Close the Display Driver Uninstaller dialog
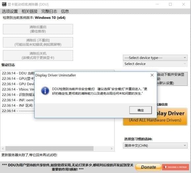 [x=152, y=75]
